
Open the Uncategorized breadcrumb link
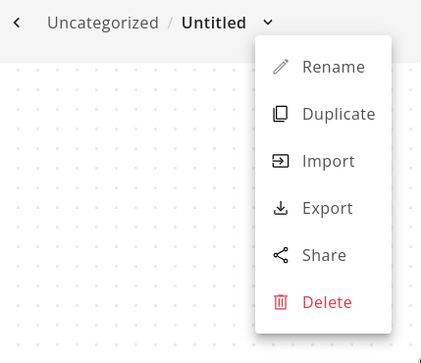(x=103, y=23)
